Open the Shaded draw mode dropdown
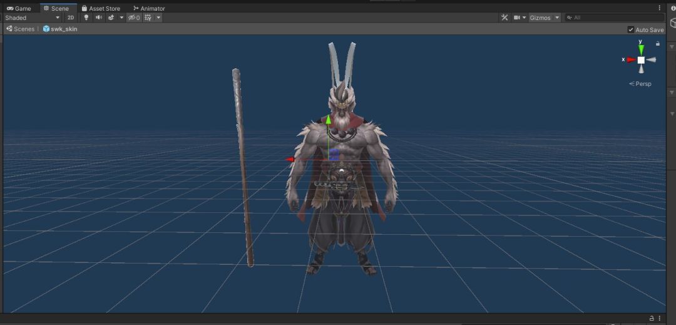The image size is (676, 325). (x=33, y=18)
